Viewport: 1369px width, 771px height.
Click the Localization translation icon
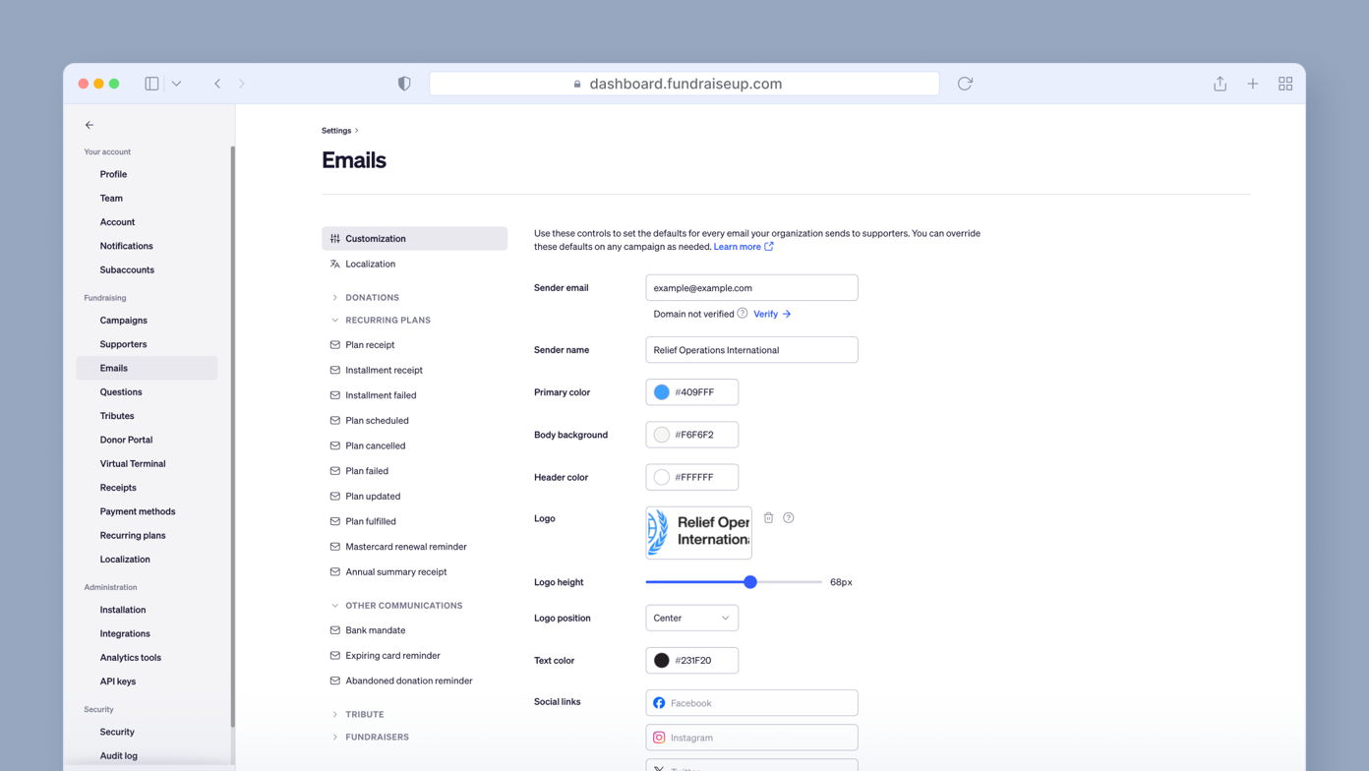click(x=335, y=264)
